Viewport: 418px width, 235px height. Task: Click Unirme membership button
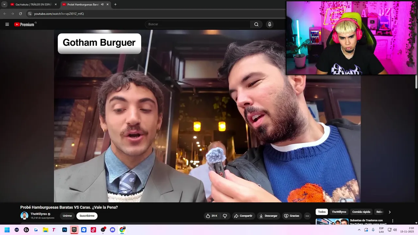[67, 216]
